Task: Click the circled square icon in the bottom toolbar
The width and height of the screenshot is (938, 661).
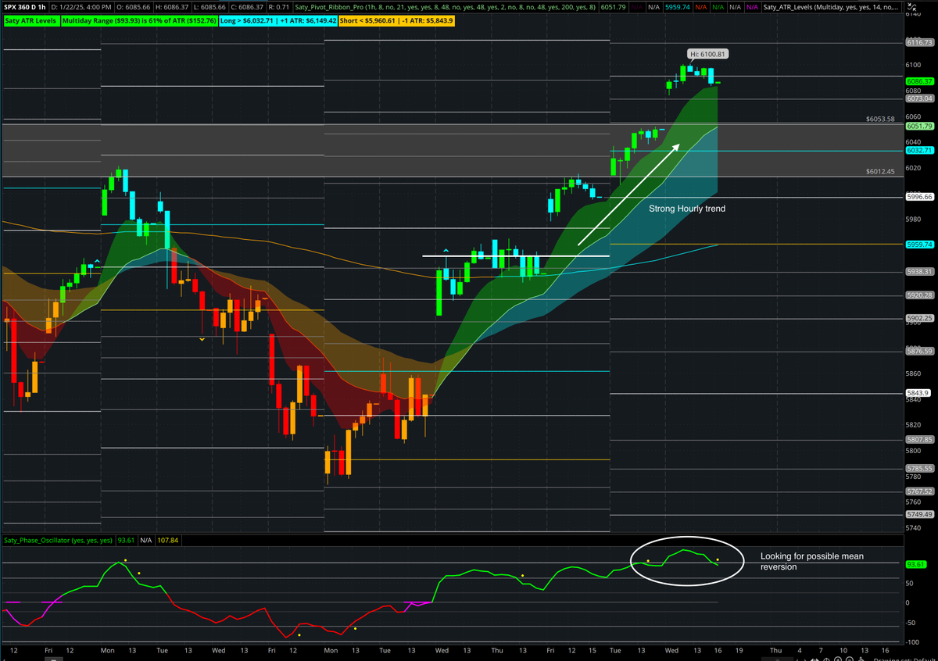Action: [x=849, y=660]
